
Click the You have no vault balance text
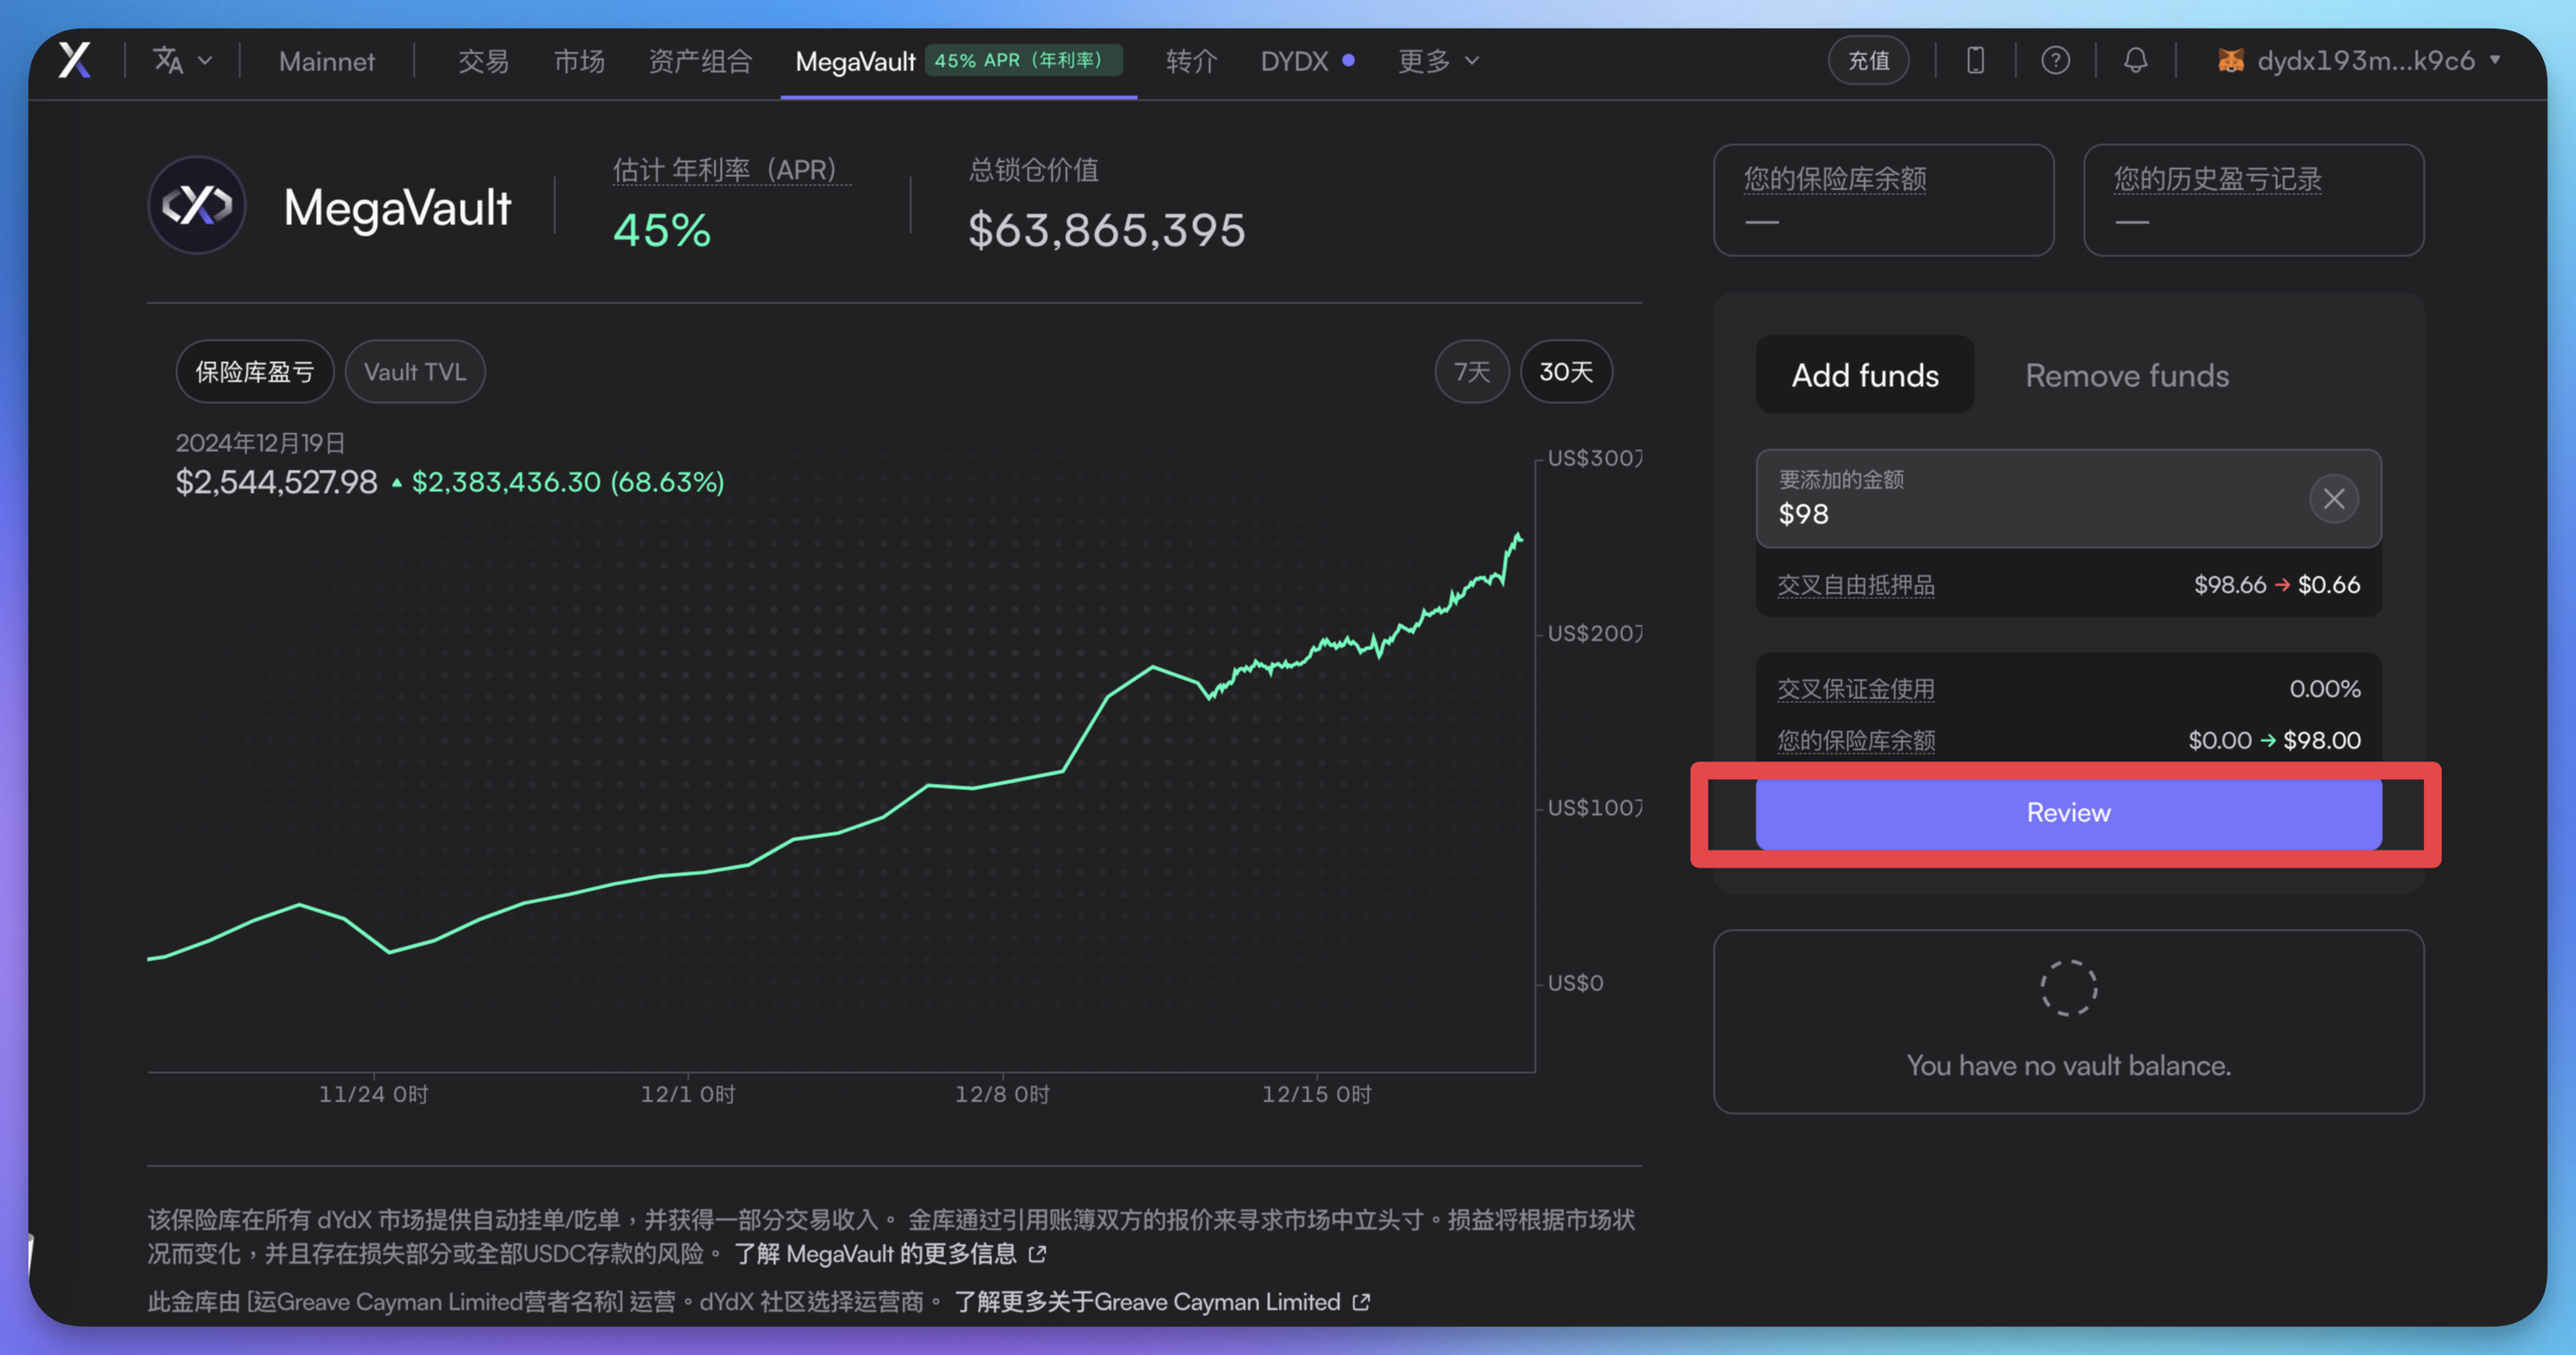click(2068, 1066)
